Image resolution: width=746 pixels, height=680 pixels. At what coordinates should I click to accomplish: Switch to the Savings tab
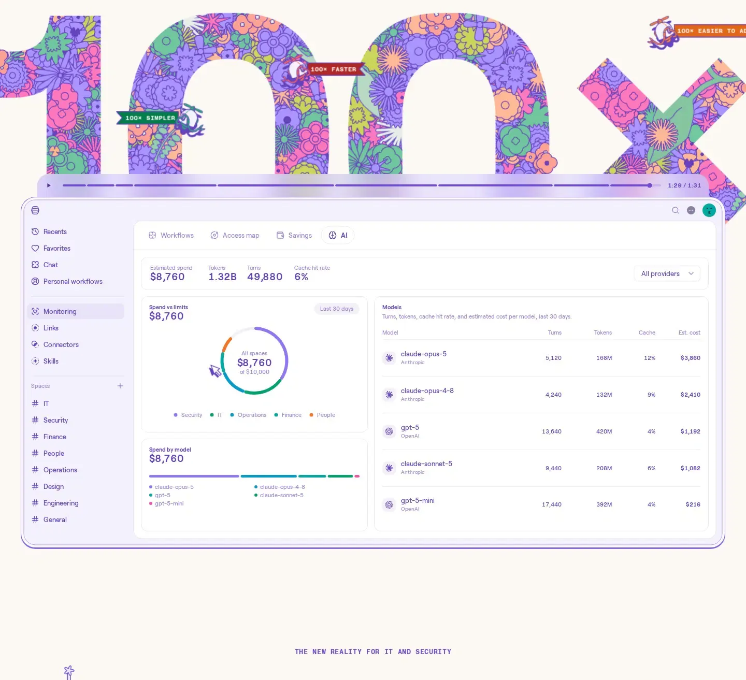[294, 235]
